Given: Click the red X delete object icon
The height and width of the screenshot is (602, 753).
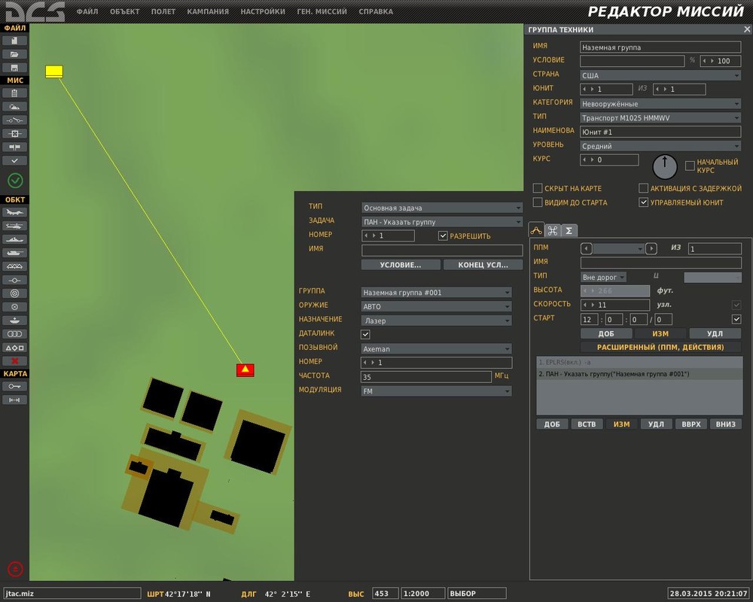Looking at the screenshot, I should 14,361.
